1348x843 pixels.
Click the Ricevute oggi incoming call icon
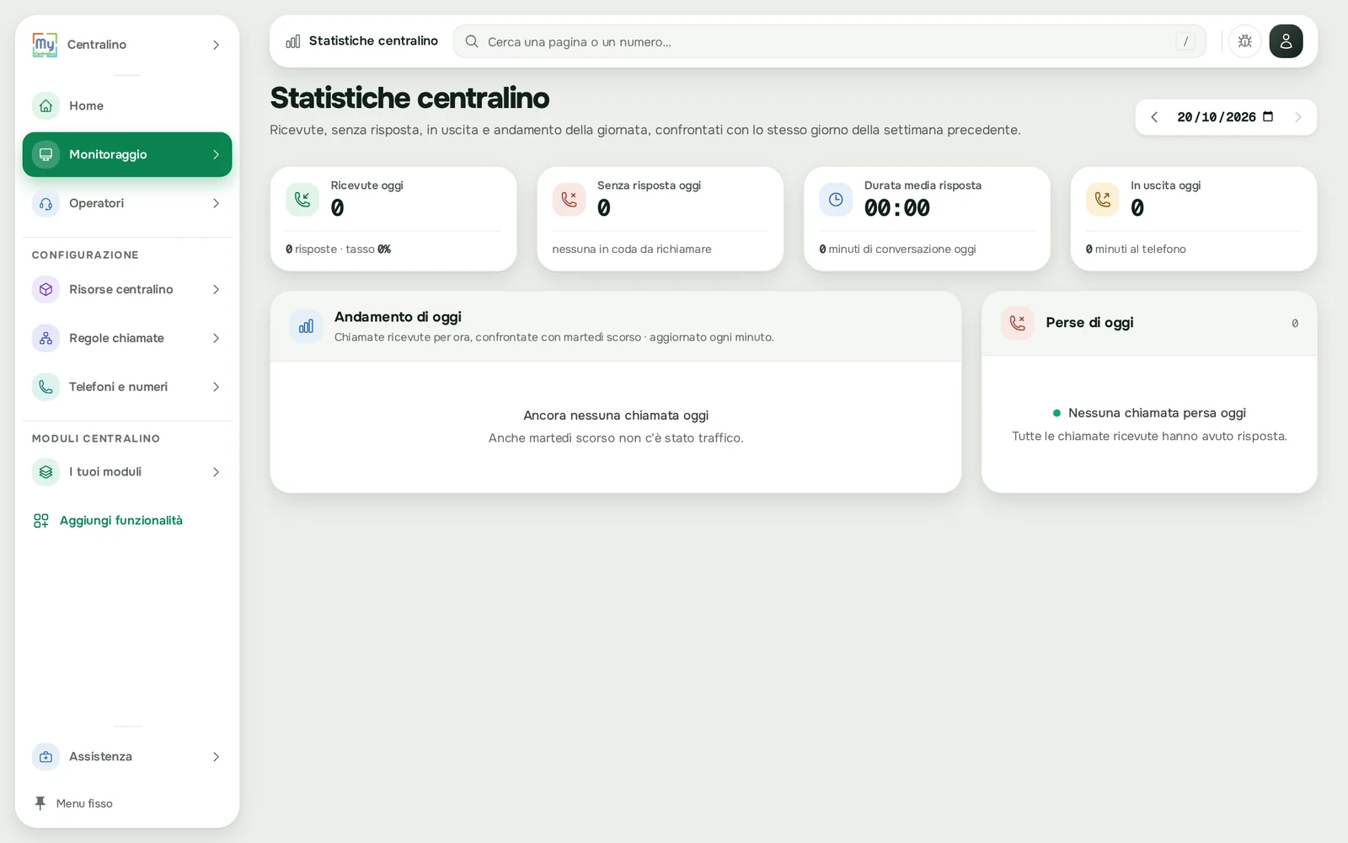(x=302, y=200)
